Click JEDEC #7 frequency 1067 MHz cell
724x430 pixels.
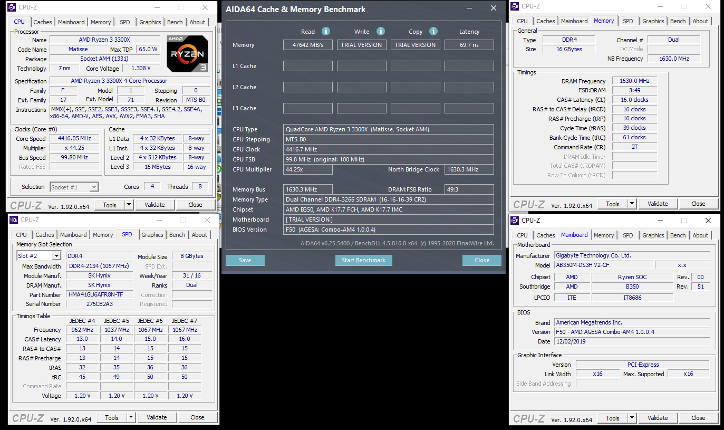click(x=185, y=330)
